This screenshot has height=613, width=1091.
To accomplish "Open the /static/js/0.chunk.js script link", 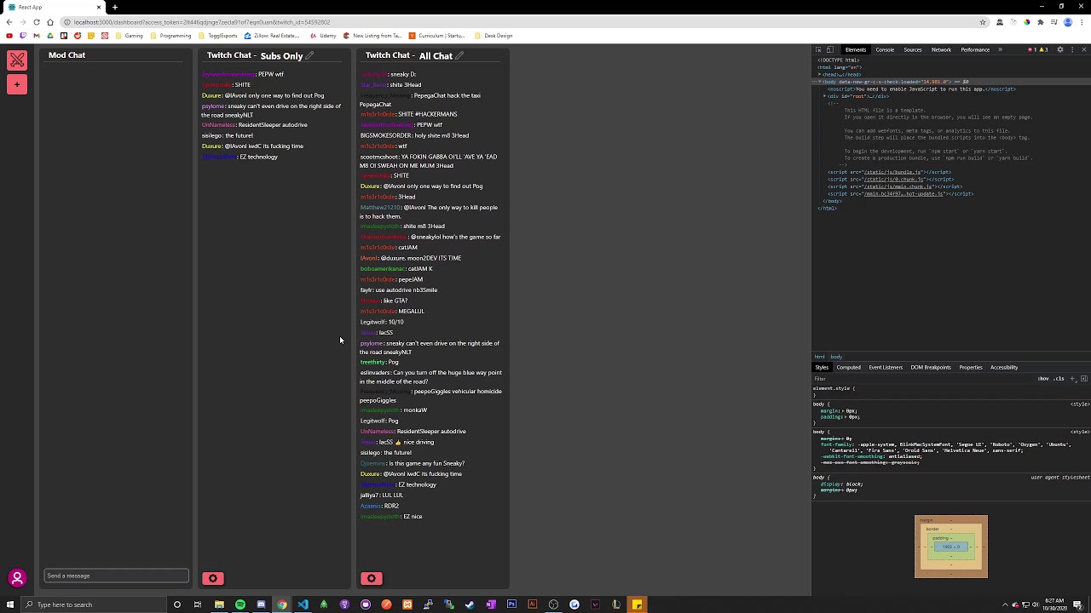I will (x=895, y=180).
